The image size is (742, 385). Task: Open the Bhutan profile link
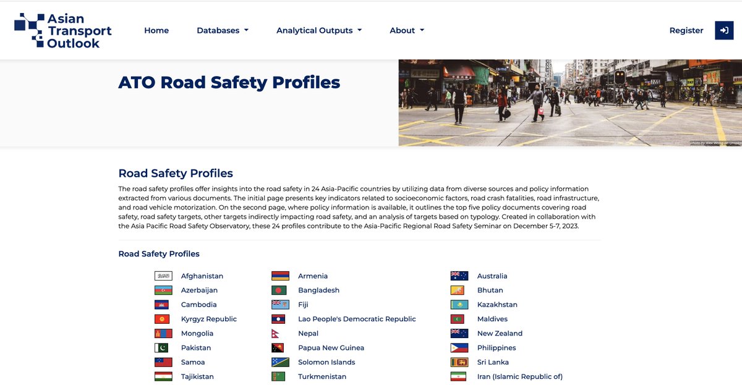tap(490, 290)
